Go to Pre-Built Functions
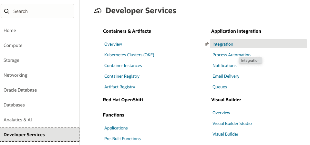 122,139
